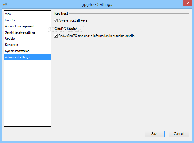This screenshot has height=143, width=194.
Task: Click the gpg4o app icon in title bar
Action: pos(5,4)
